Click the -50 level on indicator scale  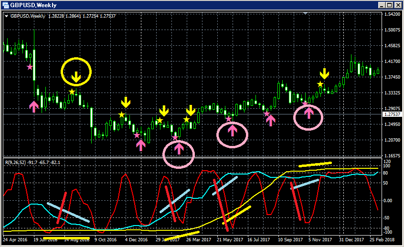pos(386,217)
